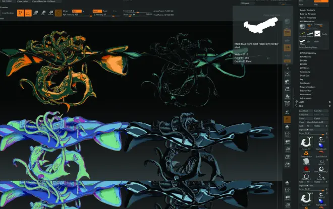Click the Load Tool button
333x209 pixels.
pyautogui.click(x=304, y=111)
